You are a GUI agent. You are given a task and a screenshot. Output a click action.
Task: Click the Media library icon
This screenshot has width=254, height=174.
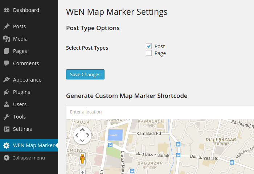(x=7, y=39)
